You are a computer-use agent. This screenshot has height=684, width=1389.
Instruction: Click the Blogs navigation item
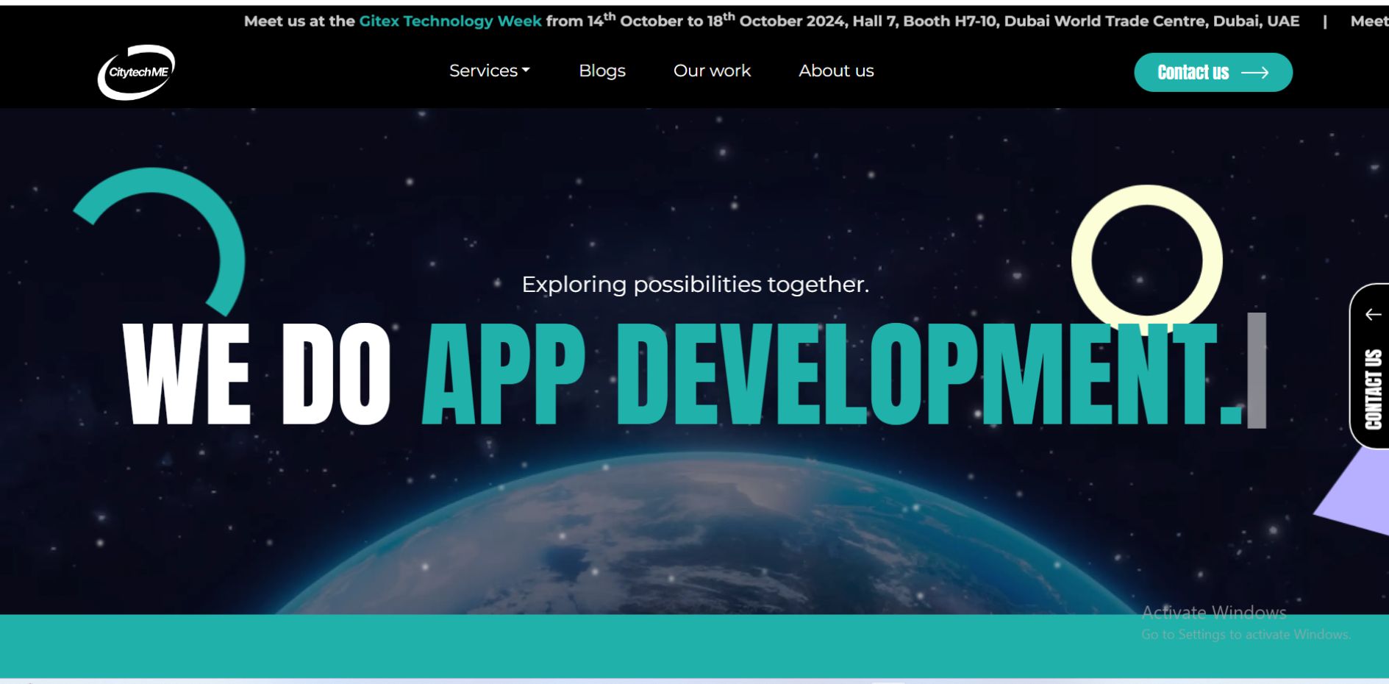(x=601, y=71)
